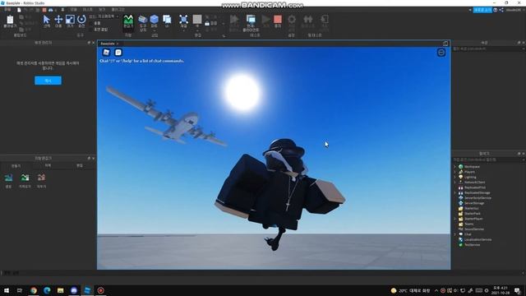Image resolution: width=526 pixels, height=296 pixels.
Task: Click the Import terrain icon
Action: coord(25,178)
